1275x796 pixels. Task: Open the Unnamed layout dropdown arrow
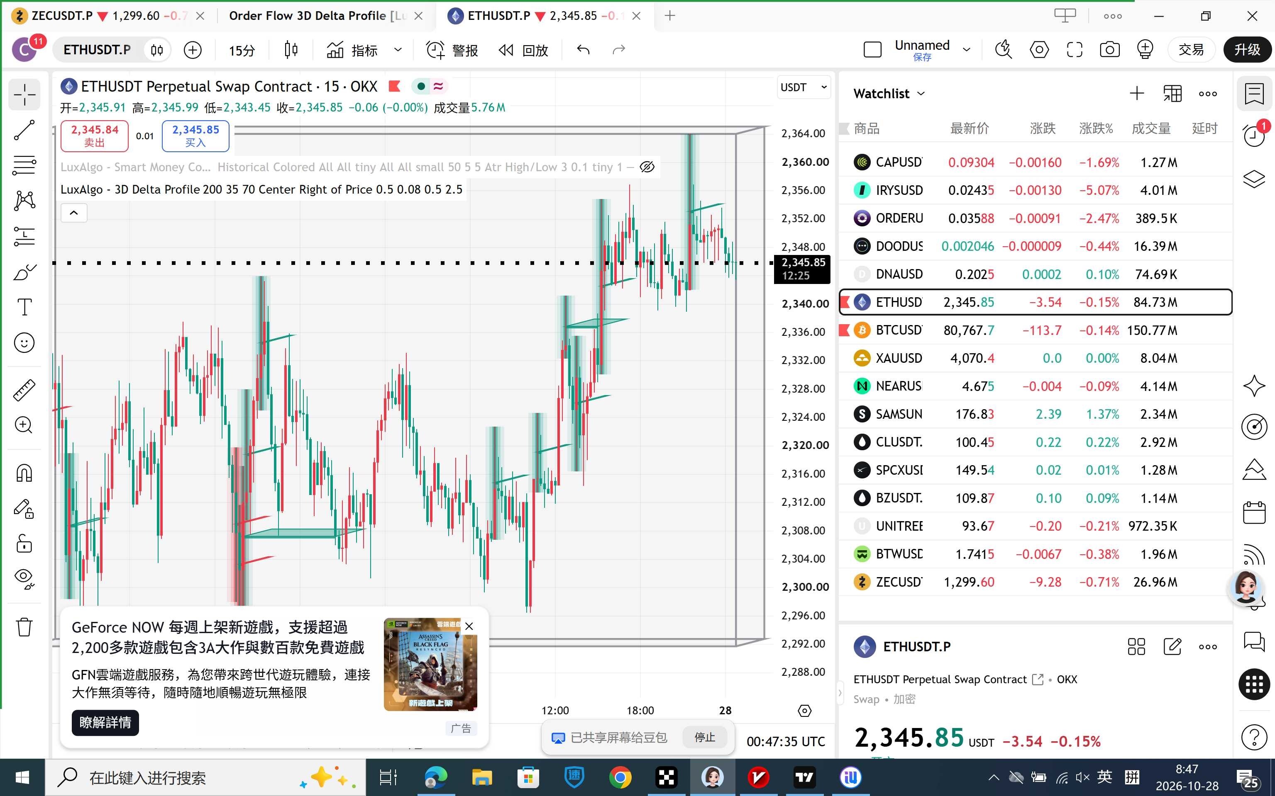click(967, 49)
